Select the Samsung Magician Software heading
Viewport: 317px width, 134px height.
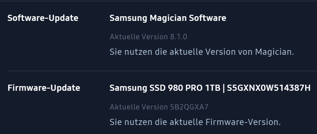[168, 18]
